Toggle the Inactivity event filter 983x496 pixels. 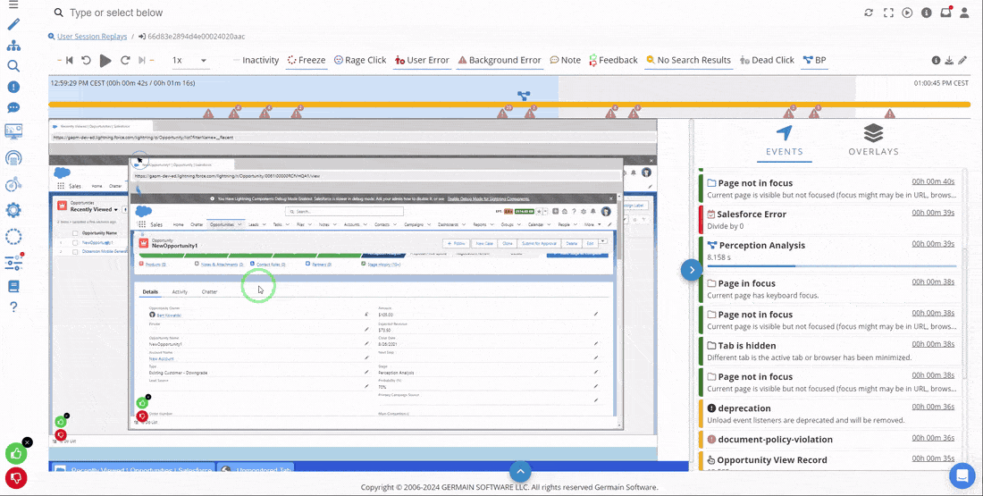256,60
